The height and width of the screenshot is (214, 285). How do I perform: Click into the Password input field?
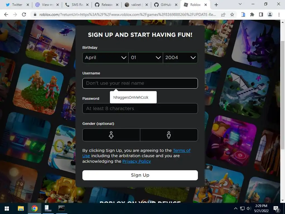coord(140,108)
